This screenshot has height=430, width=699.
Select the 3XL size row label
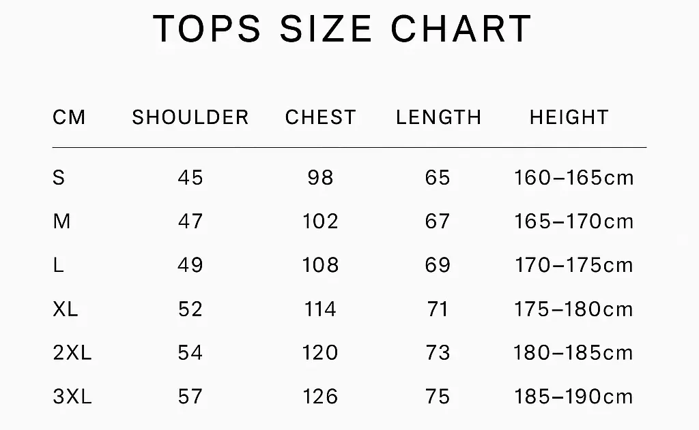(72, 397)
